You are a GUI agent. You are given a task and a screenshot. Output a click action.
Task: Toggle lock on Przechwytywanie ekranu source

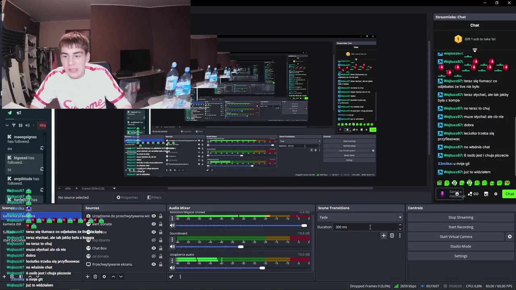(x=160, y=264)
